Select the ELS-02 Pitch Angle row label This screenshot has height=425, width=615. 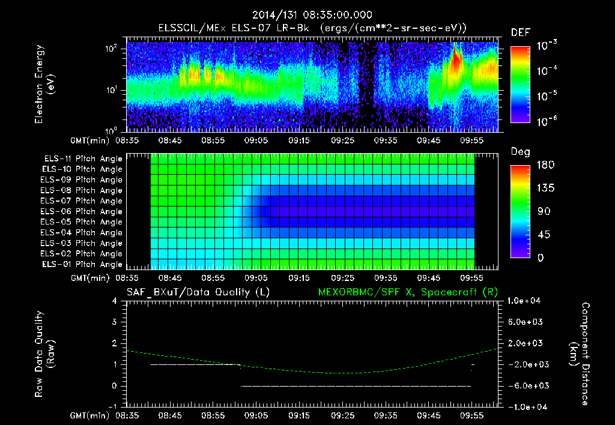point(81,254)
